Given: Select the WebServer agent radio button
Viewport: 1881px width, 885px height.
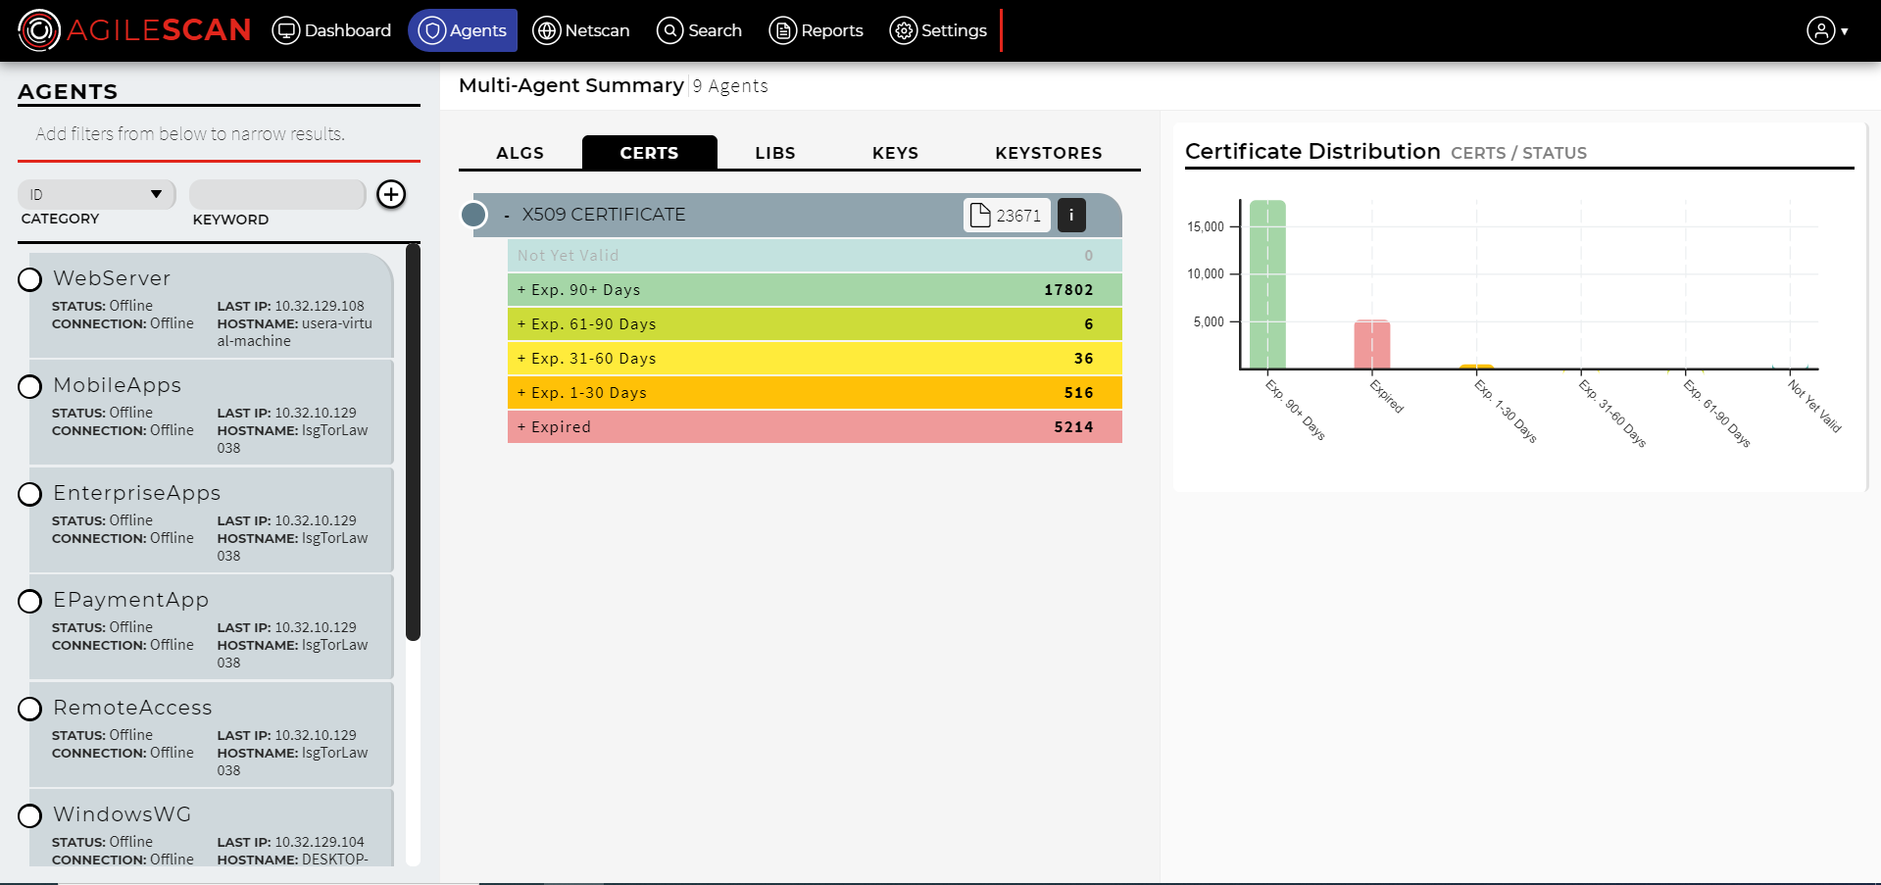Looking at the screenshot, I should (30, 279).
